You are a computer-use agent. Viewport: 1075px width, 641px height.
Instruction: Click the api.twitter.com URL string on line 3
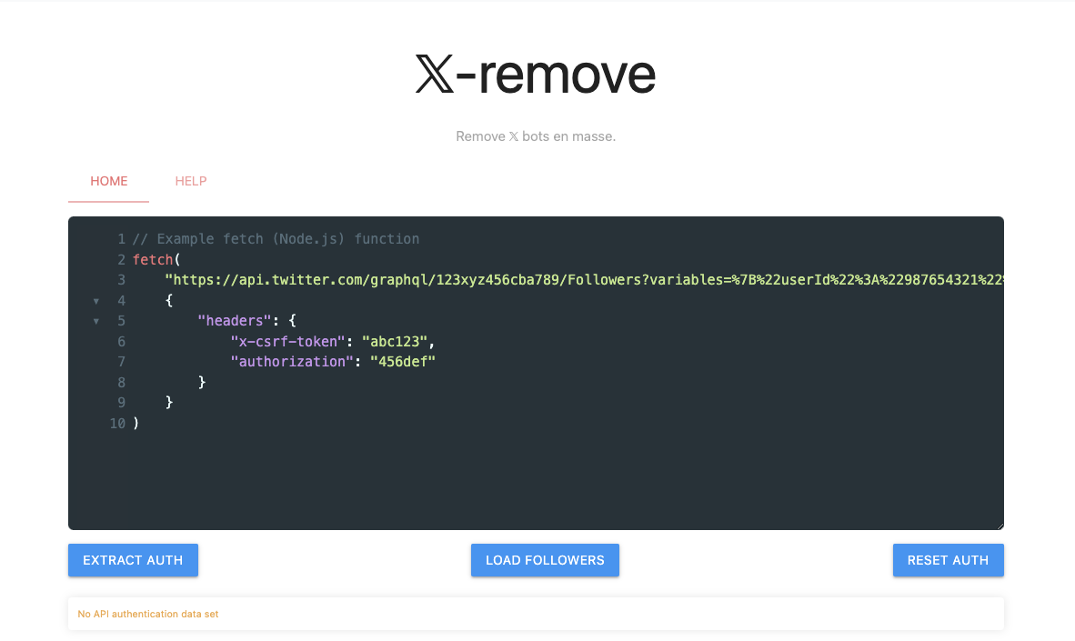click(584, 280)
